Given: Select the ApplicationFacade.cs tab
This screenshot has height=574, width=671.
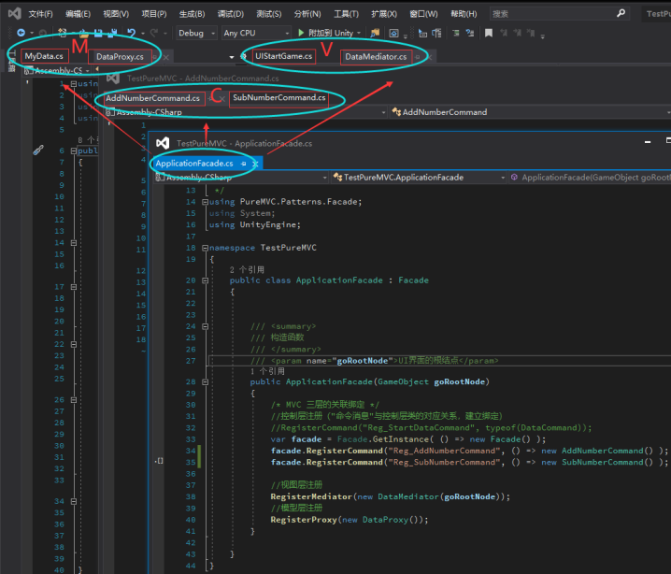Looking at the screenshot, I should (194, 163).
